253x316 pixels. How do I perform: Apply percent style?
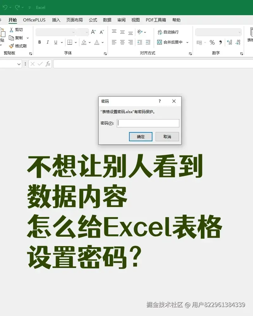coord(212,42)
